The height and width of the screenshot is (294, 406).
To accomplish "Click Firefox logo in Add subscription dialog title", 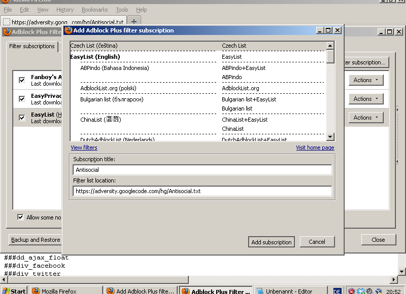I will click(69, 30).
